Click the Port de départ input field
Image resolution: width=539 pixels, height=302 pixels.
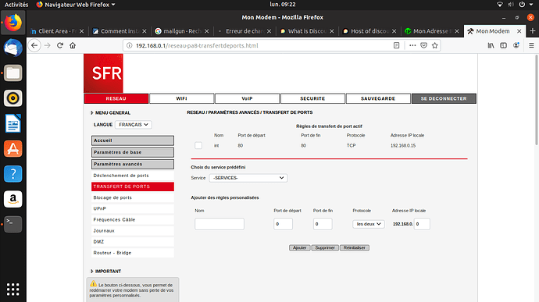pos(284,224)
